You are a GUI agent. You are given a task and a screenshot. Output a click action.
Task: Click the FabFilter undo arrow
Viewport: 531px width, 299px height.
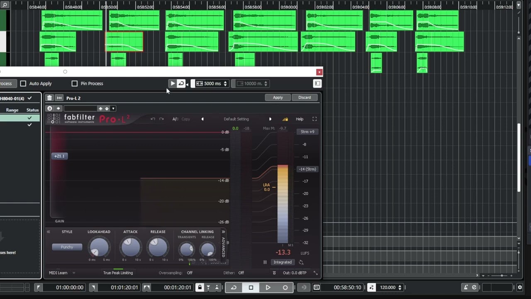point(153,119)
